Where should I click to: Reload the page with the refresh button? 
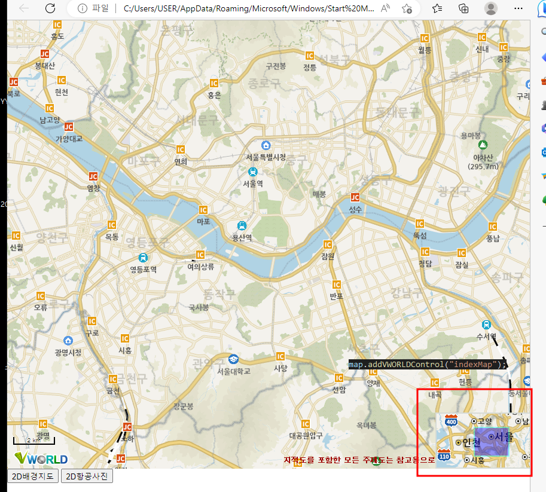[50, 8]
